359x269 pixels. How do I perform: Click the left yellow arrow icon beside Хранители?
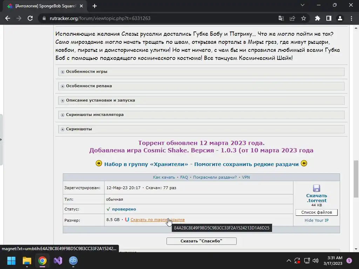click(99, 163)
